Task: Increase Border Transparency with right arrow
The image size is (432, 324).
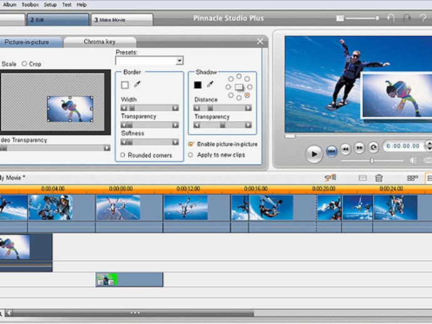Action: click(175, 125)
